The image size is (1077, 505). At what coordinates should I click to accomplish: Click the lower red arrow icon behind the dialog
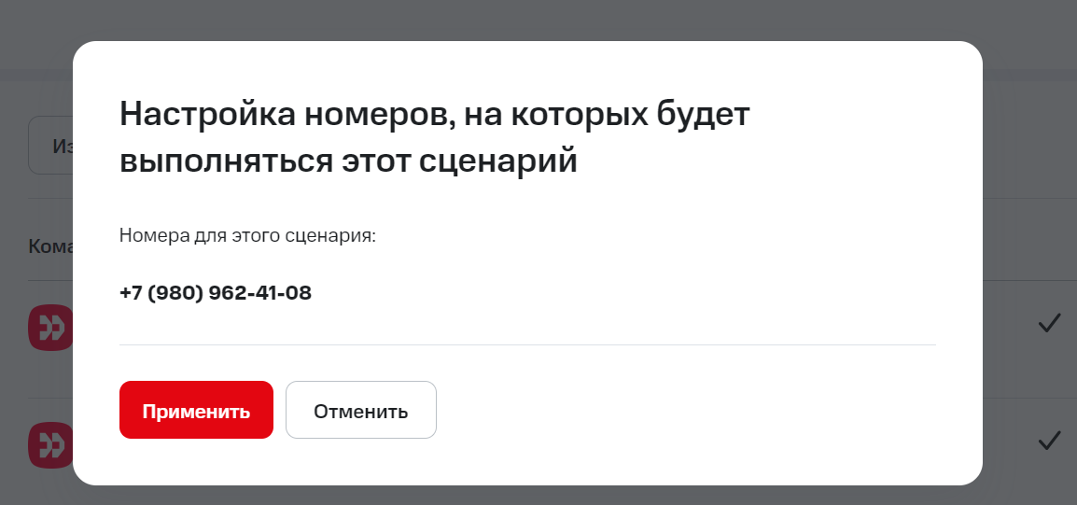coord(50,444)
